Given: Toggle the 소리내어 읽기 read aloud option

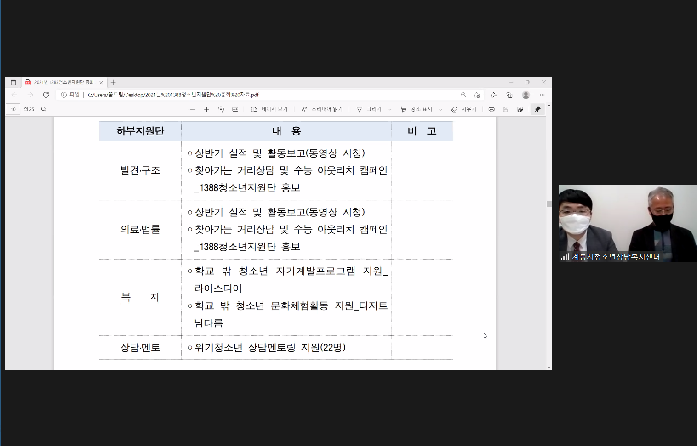Looking at the screenshot, I should [x=322, y=109].
